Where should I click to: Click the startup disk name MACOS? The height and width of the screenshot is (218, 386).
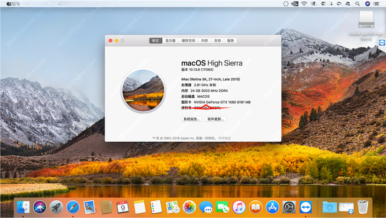tap(203, 97)
